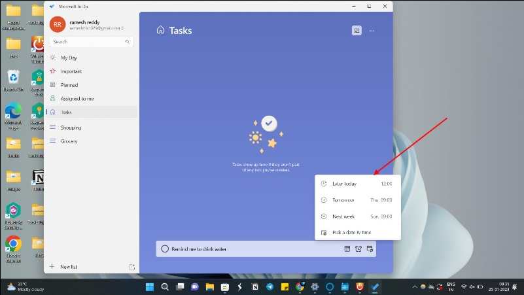
Task: Open the Windows Start menu
Action: click(150, 286)
